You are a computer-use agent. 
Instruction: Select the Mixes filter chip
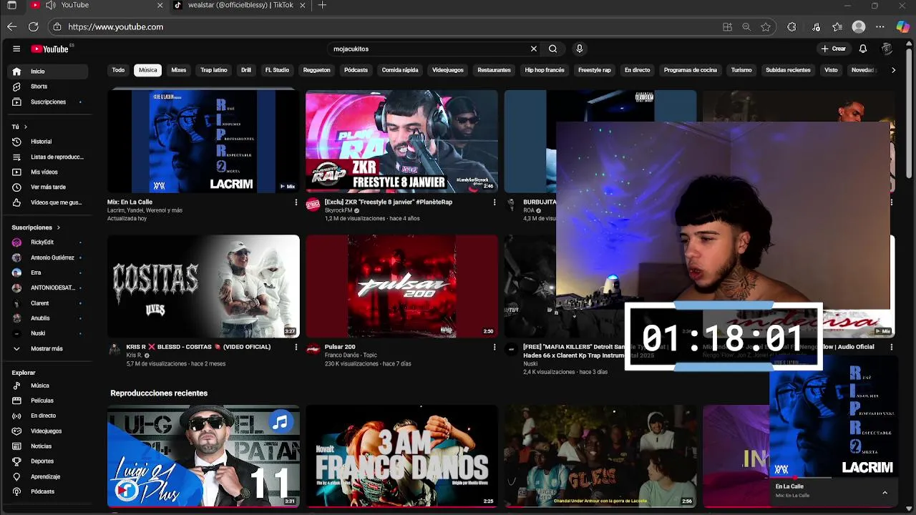tap(179, 70)
